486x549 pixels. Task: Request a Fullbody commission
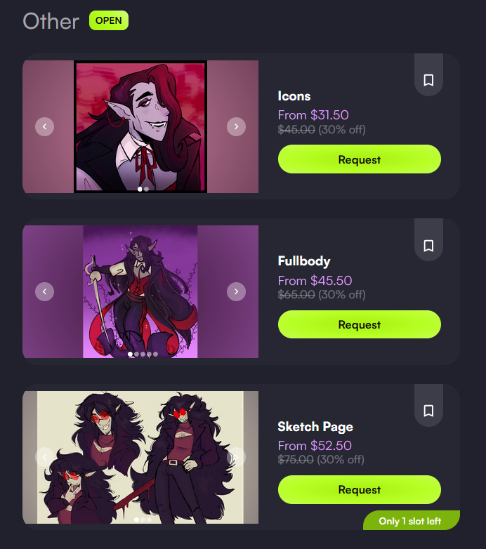360,324
